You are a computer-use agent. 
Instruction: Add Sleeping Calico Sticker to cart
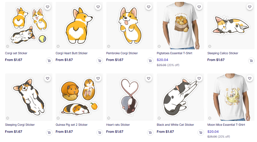tap(251, 61)
